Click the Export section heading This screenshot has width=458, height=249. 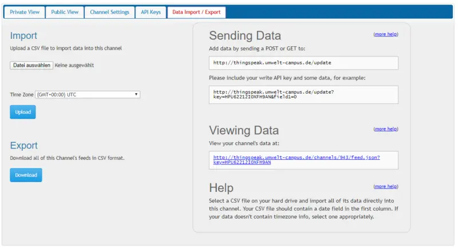(x=24, y=146)
